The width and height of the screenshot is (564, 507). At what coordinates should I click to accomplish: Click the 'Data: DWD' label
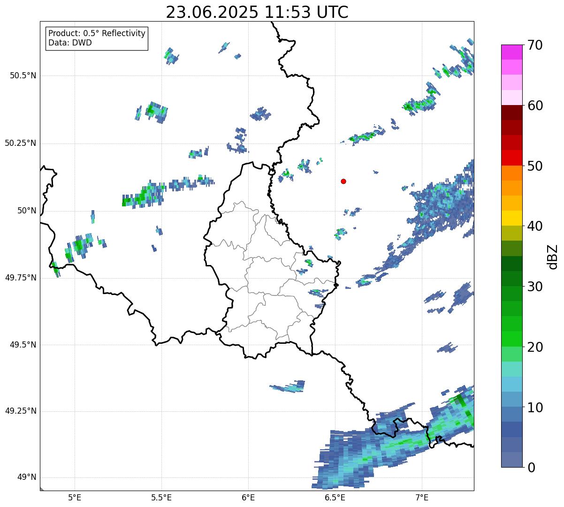70,43
